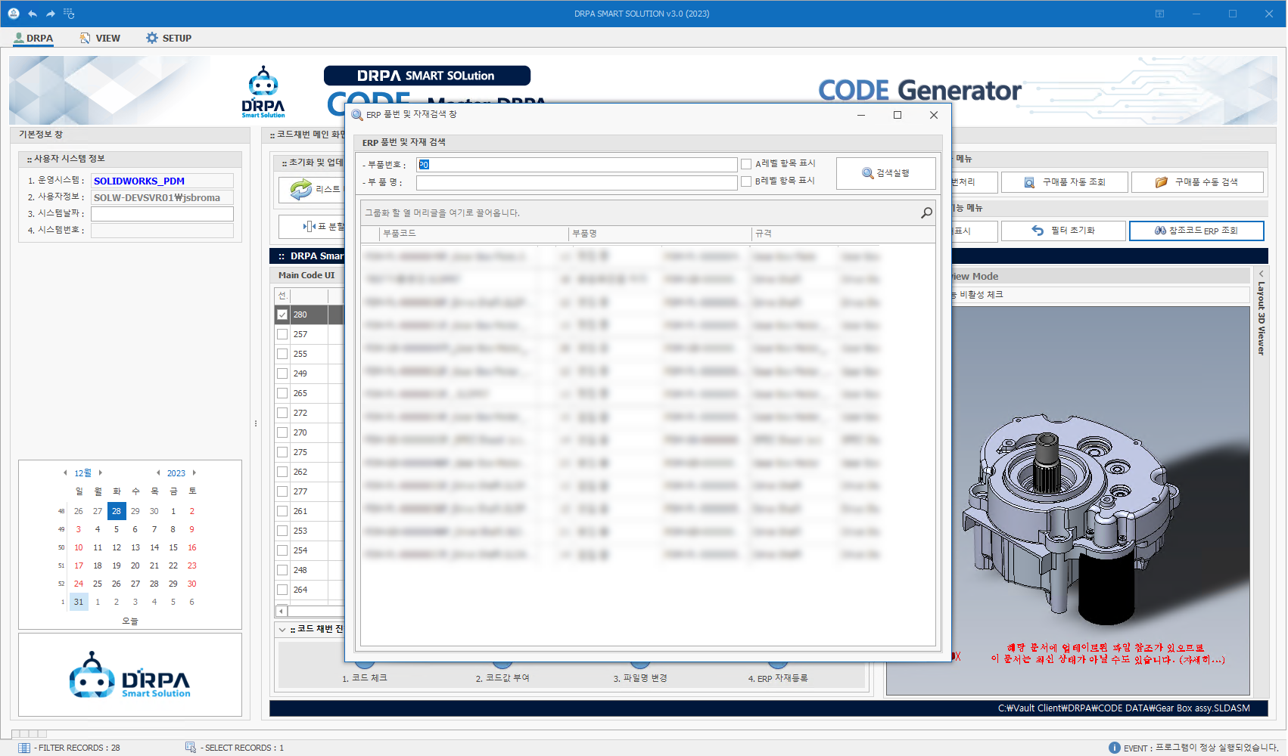Go to previous month in calendar

tap(65, 473)
